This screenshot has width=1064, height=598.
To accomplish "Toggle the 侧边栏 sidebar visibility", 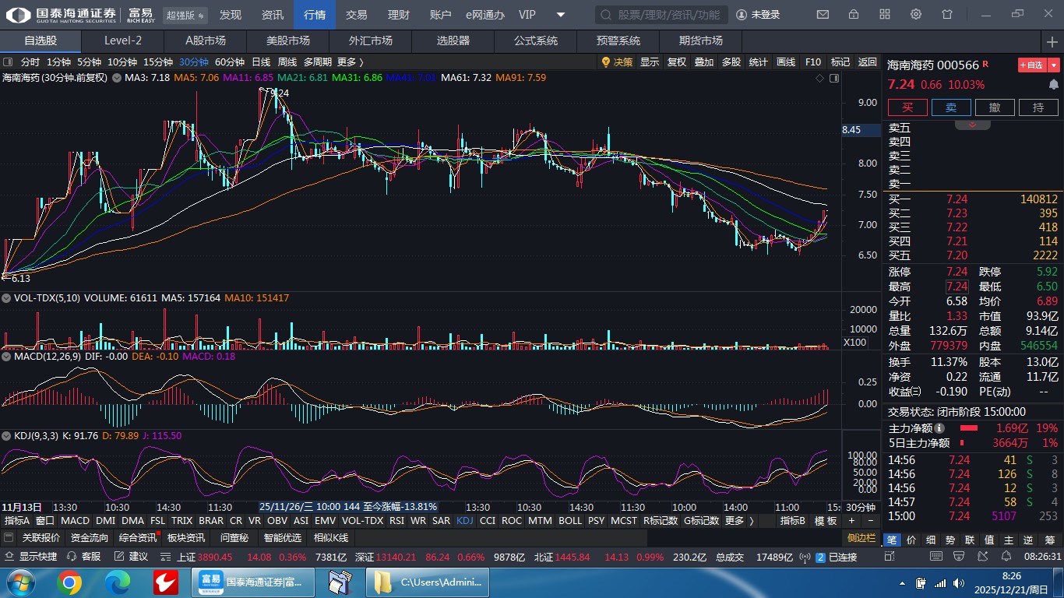I will 861,538.
